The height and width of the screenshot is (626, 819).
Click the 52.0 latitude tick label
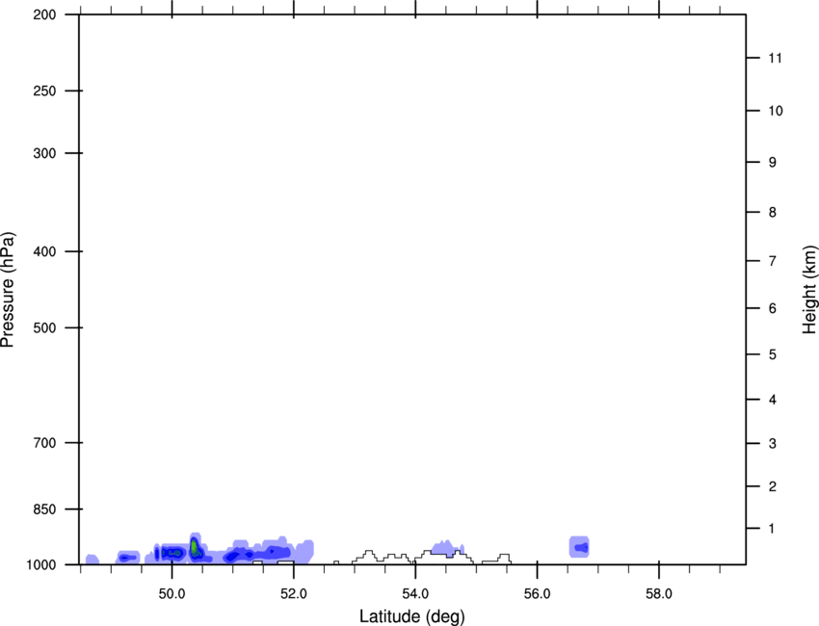294,594
